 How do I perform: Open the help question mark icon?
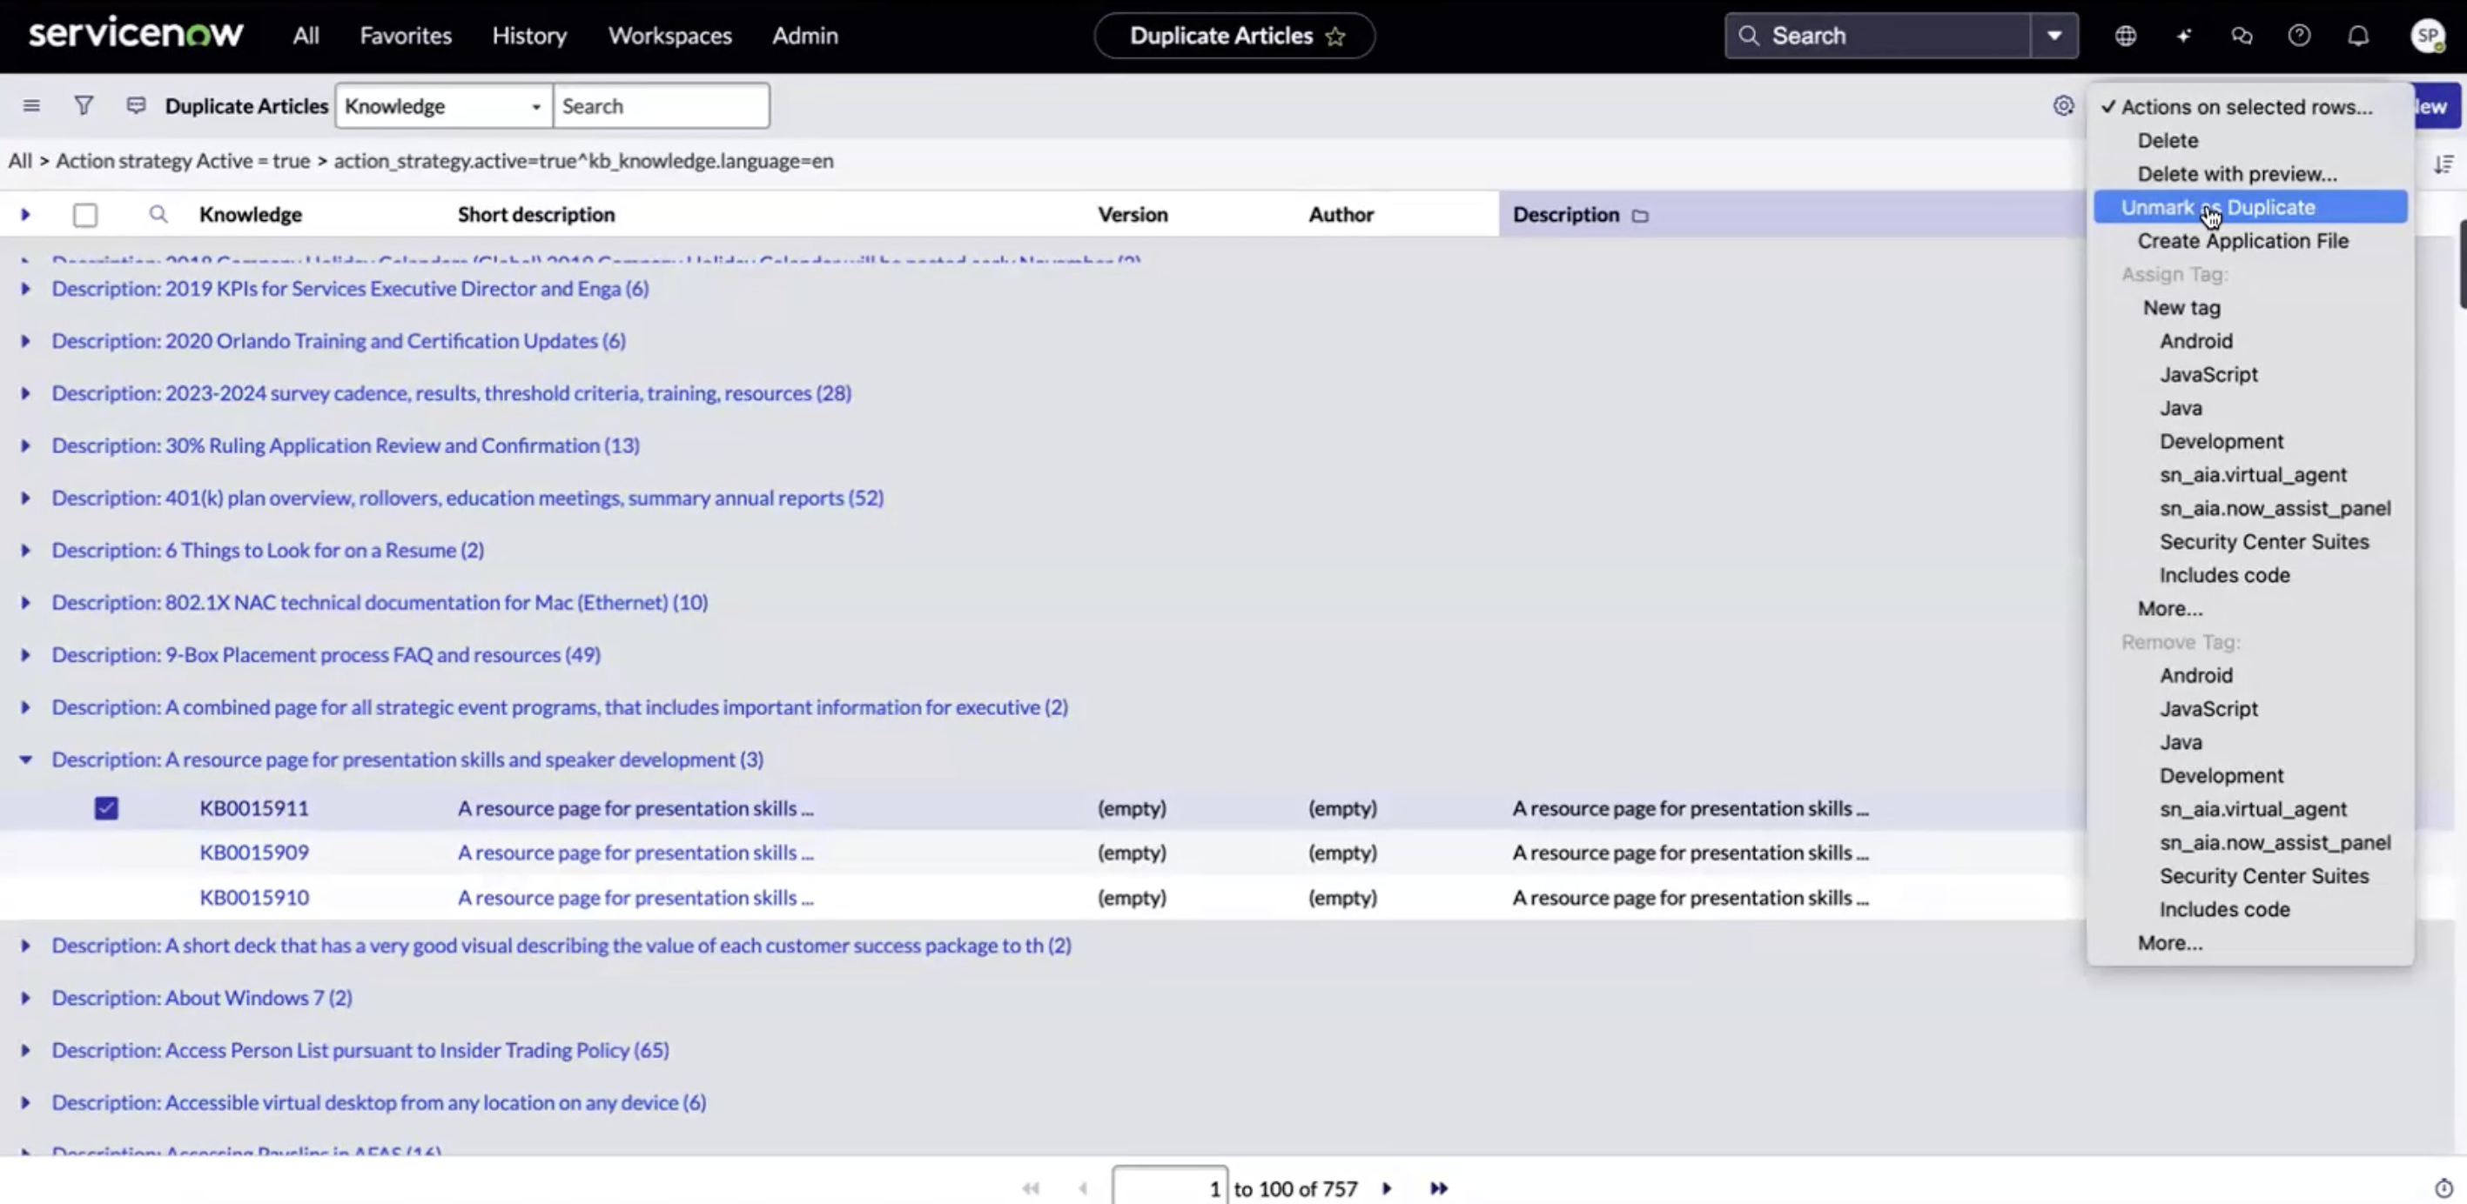click(2299, 36)
